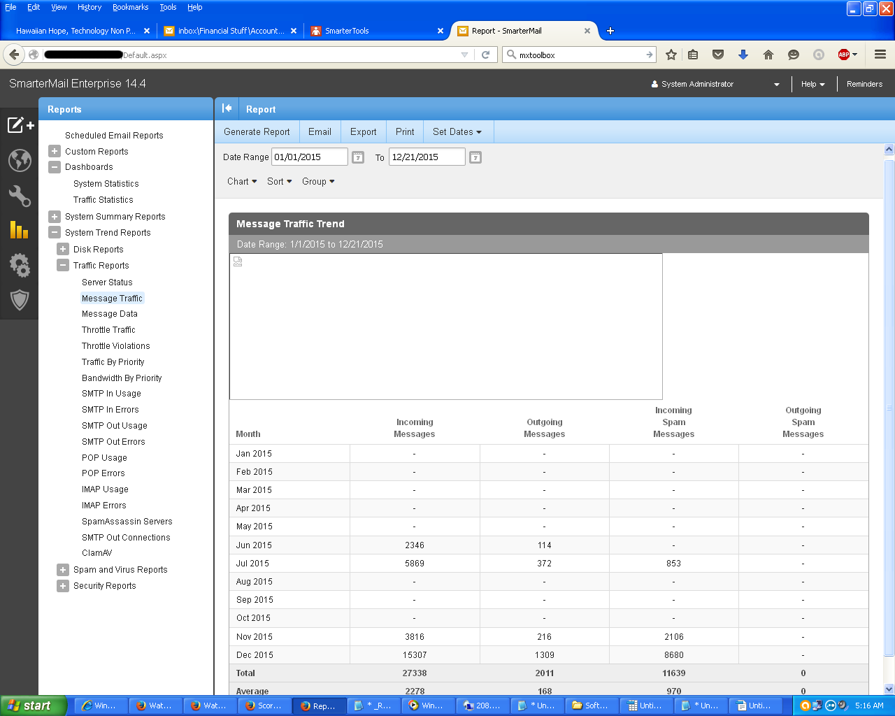Collapse the sidebar with the arrow icon
Viewport: 895px width, 716px height.
pyautogui.click(x=227, y=108)
